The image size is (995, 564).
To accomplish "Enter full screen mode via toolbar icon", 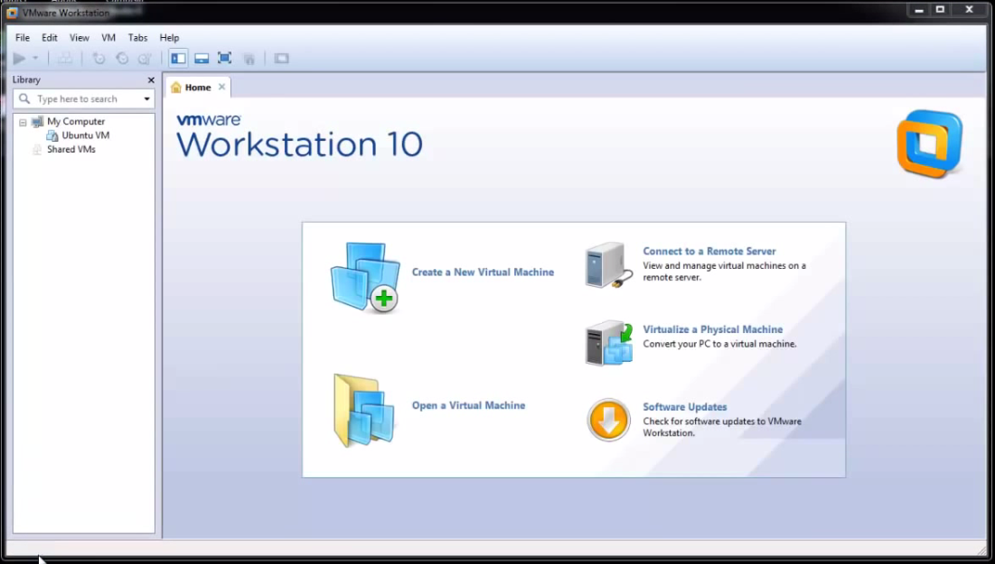I will 225,59.
